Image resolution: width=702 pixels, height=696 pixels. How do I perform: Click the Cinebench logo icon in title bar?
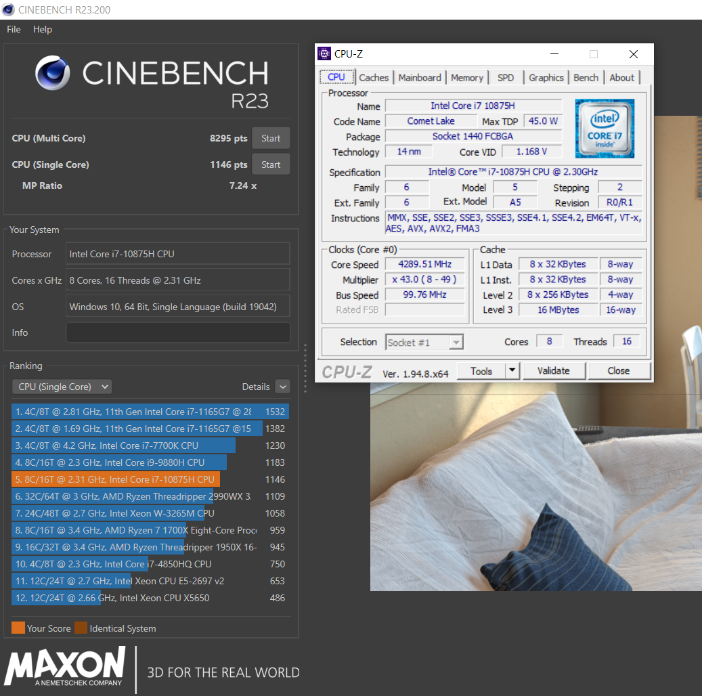coord(9,9)
